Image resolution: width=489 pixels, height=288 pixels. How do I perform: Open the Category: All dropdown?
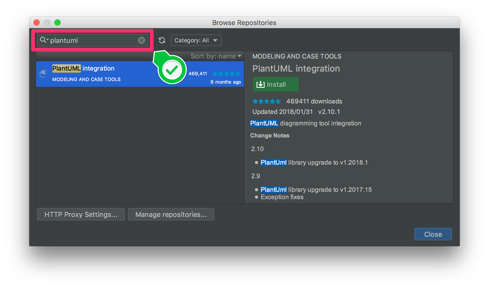point(196,40)
